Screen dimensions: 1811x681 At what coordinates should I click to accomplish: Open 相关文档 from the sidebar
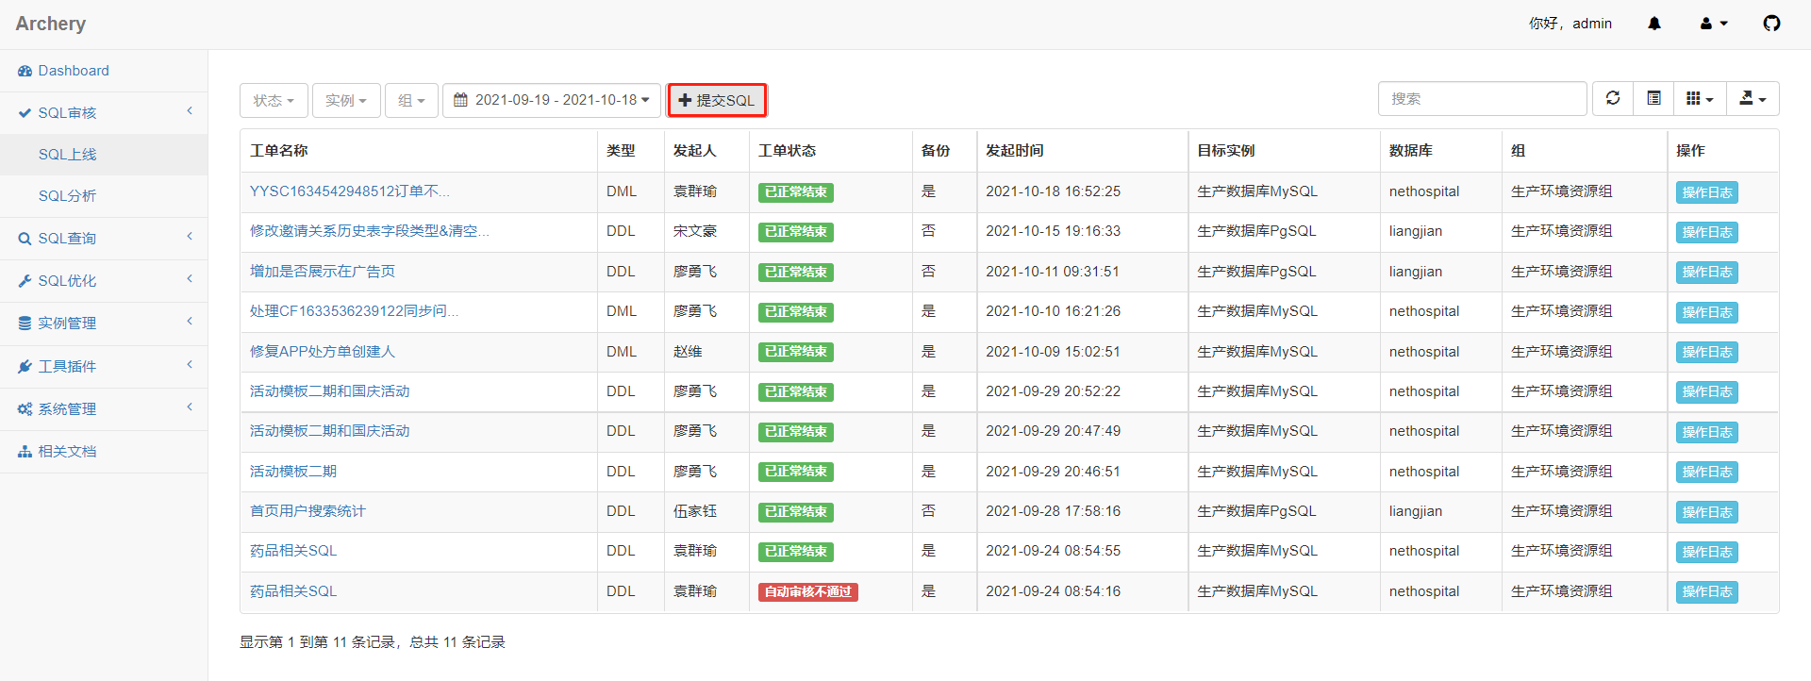[66, 452]
